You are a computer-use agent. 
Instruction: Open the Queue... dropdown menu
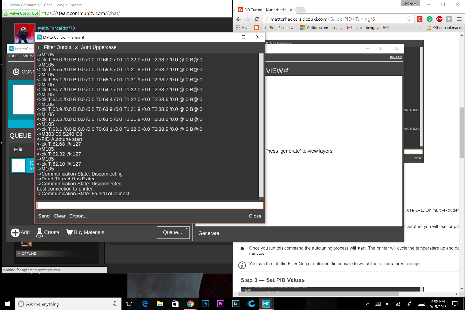173,232
